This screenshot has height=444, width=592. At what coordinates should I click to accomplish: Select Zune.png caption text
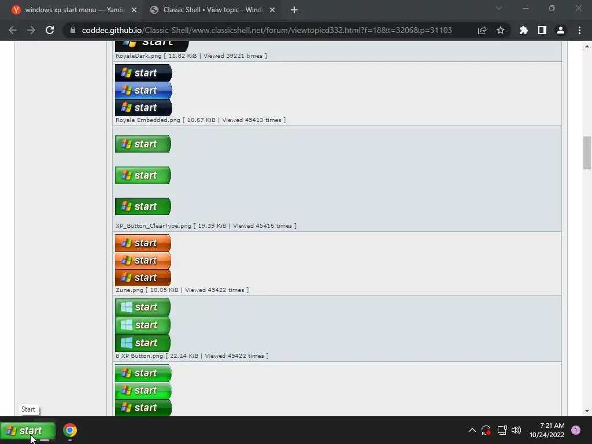pos(182,290)
